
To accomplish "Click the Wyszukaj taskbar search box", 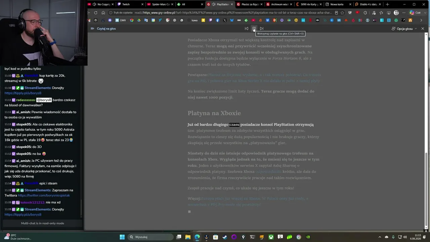I will (x=151, y=237).
